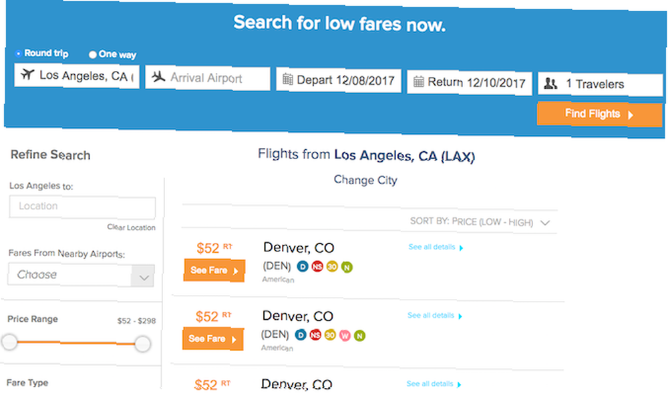668x400 pixels.
Task: Click the Return calendar icon
Action: (419, 82)
